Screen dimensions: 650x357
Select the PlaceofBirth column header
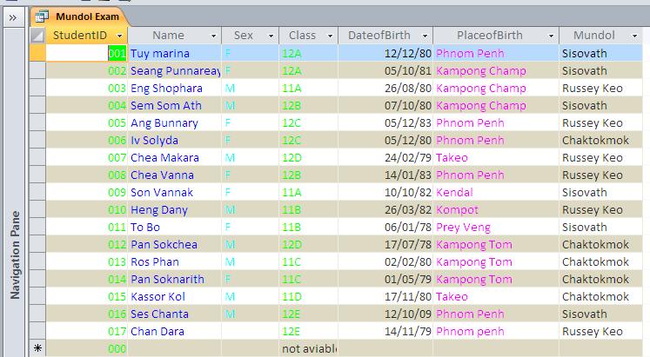[490, 36]
